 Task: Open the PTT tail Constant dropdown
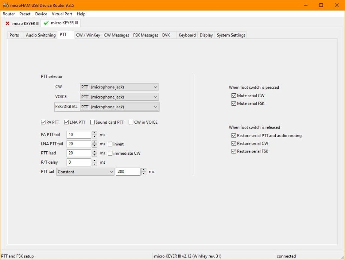[85, 172]
